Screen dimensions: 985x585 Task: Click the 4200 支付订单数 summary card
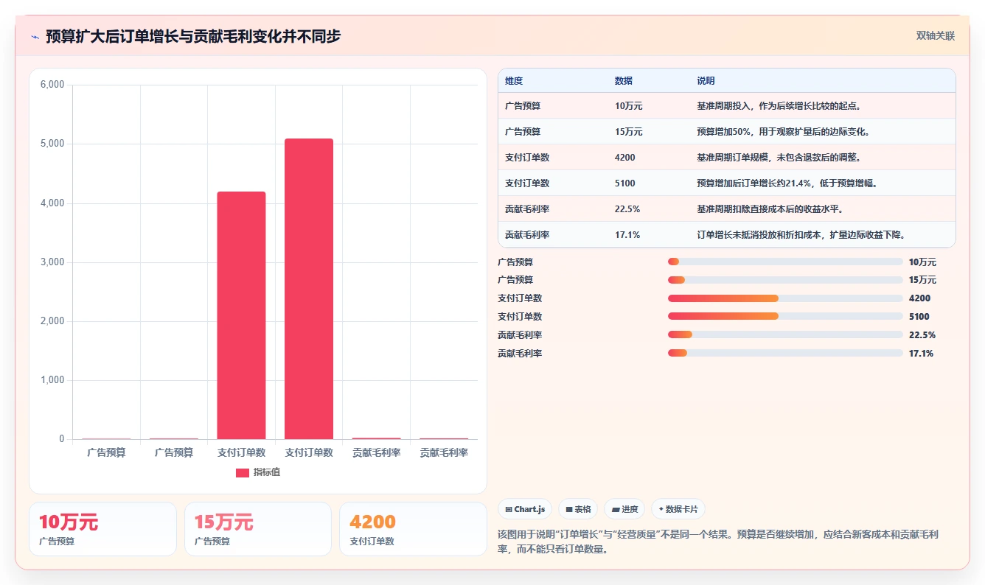pyautogui.click(x=413, y=529)
